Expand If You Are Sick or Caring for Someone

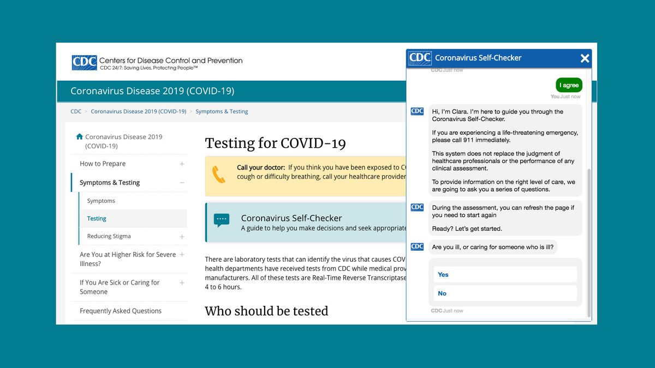(x=183, y=282)
